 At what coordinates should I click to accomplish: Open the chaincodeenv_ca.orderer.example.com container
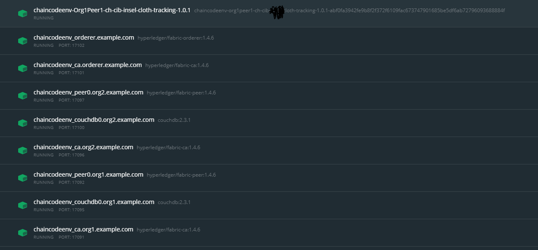[x=87, y=65]
